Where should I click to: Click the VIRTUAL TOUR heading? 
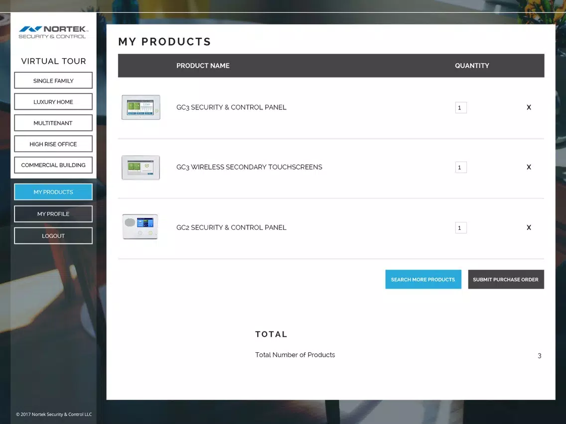click(53, 61)
